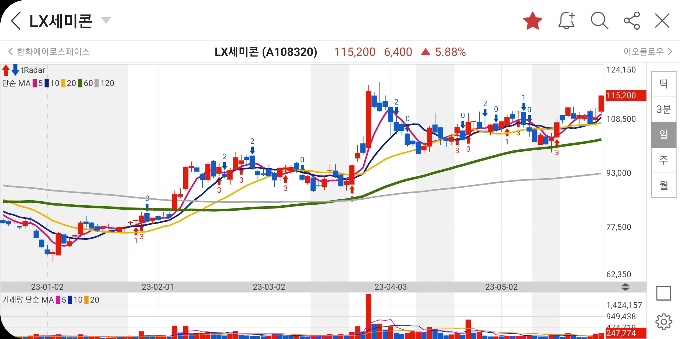Select the 일 daily chart tab
The width and height of the screenshot is (680, 339).
(664, 135)
